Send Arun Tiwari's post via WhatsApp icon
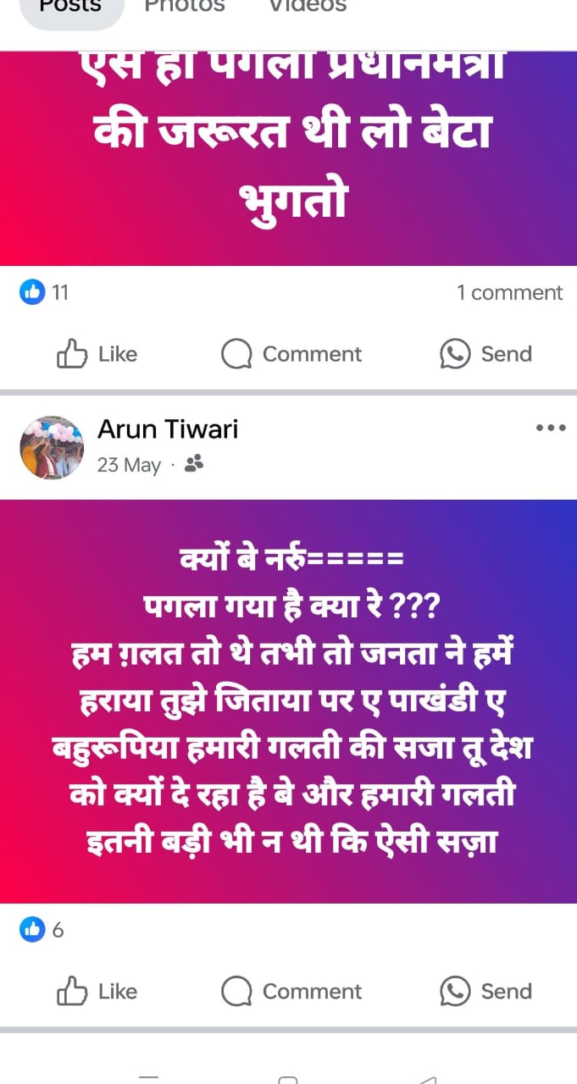The image size is (577, 1084). click(455, 991)
